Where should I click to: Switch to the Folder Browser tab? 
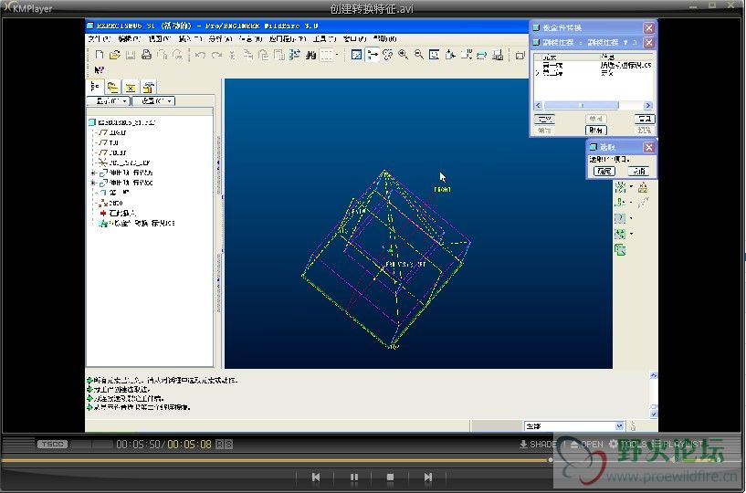pyautogui.click(x=112, y=87)
